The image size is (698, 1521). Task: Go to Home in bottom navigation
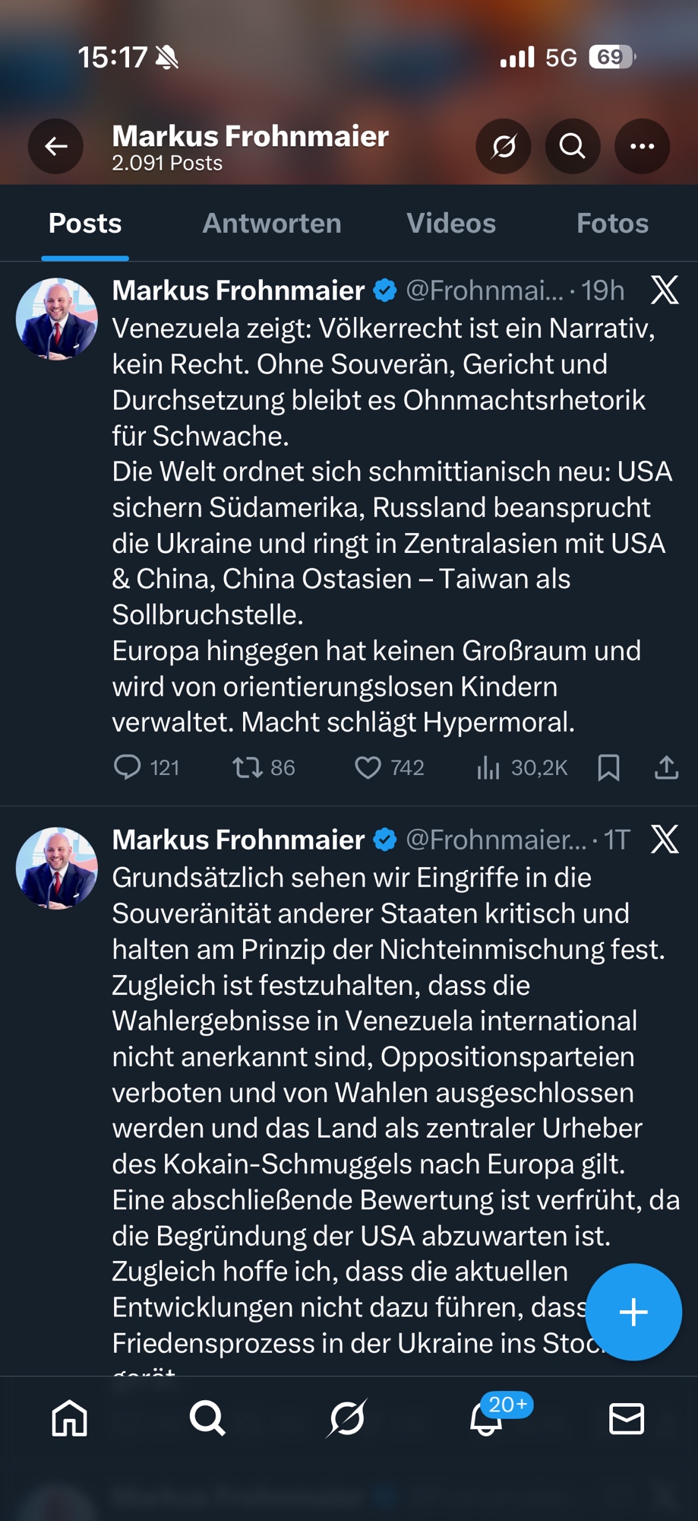70,1418
